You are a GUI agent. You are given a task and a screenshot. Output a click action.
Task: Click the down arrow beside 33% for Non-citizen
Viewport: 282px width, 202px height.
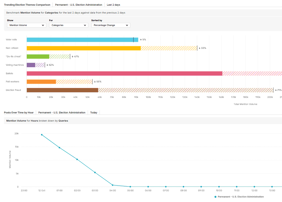(199, 48)
